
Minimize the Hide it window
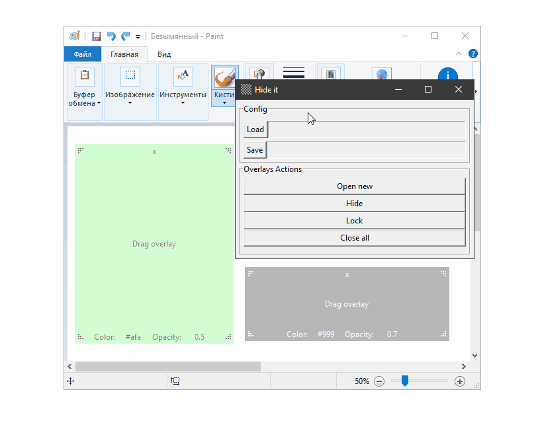[x=398, y=89]
